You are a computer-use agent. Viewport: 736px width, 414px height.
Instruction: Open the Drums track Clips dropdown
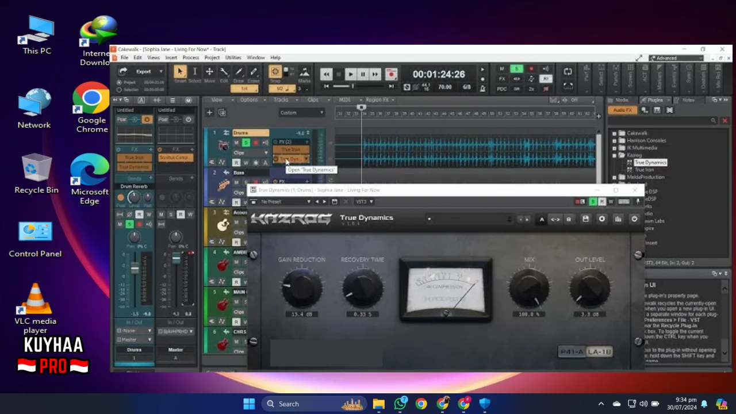(x=250, y=152)
